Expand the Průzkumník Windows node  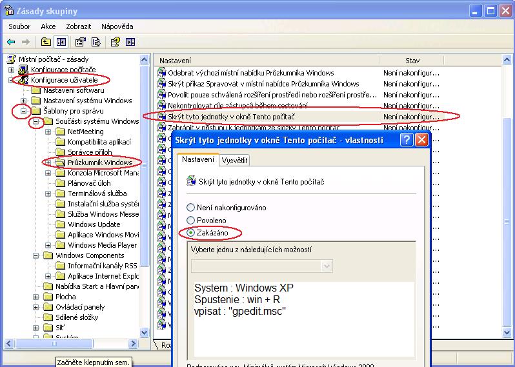(48, 163)
